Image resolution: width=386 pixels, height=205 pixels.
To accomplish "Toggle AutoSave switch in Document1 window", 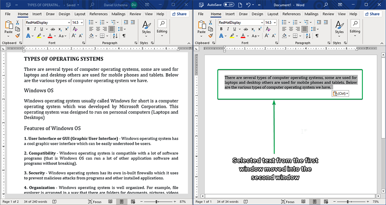I will [x=229, y=5].
